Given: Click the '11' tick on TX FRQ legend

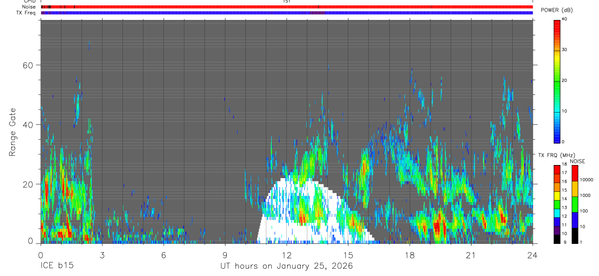Looking at the screenshot, I should (x=565, y=225).
